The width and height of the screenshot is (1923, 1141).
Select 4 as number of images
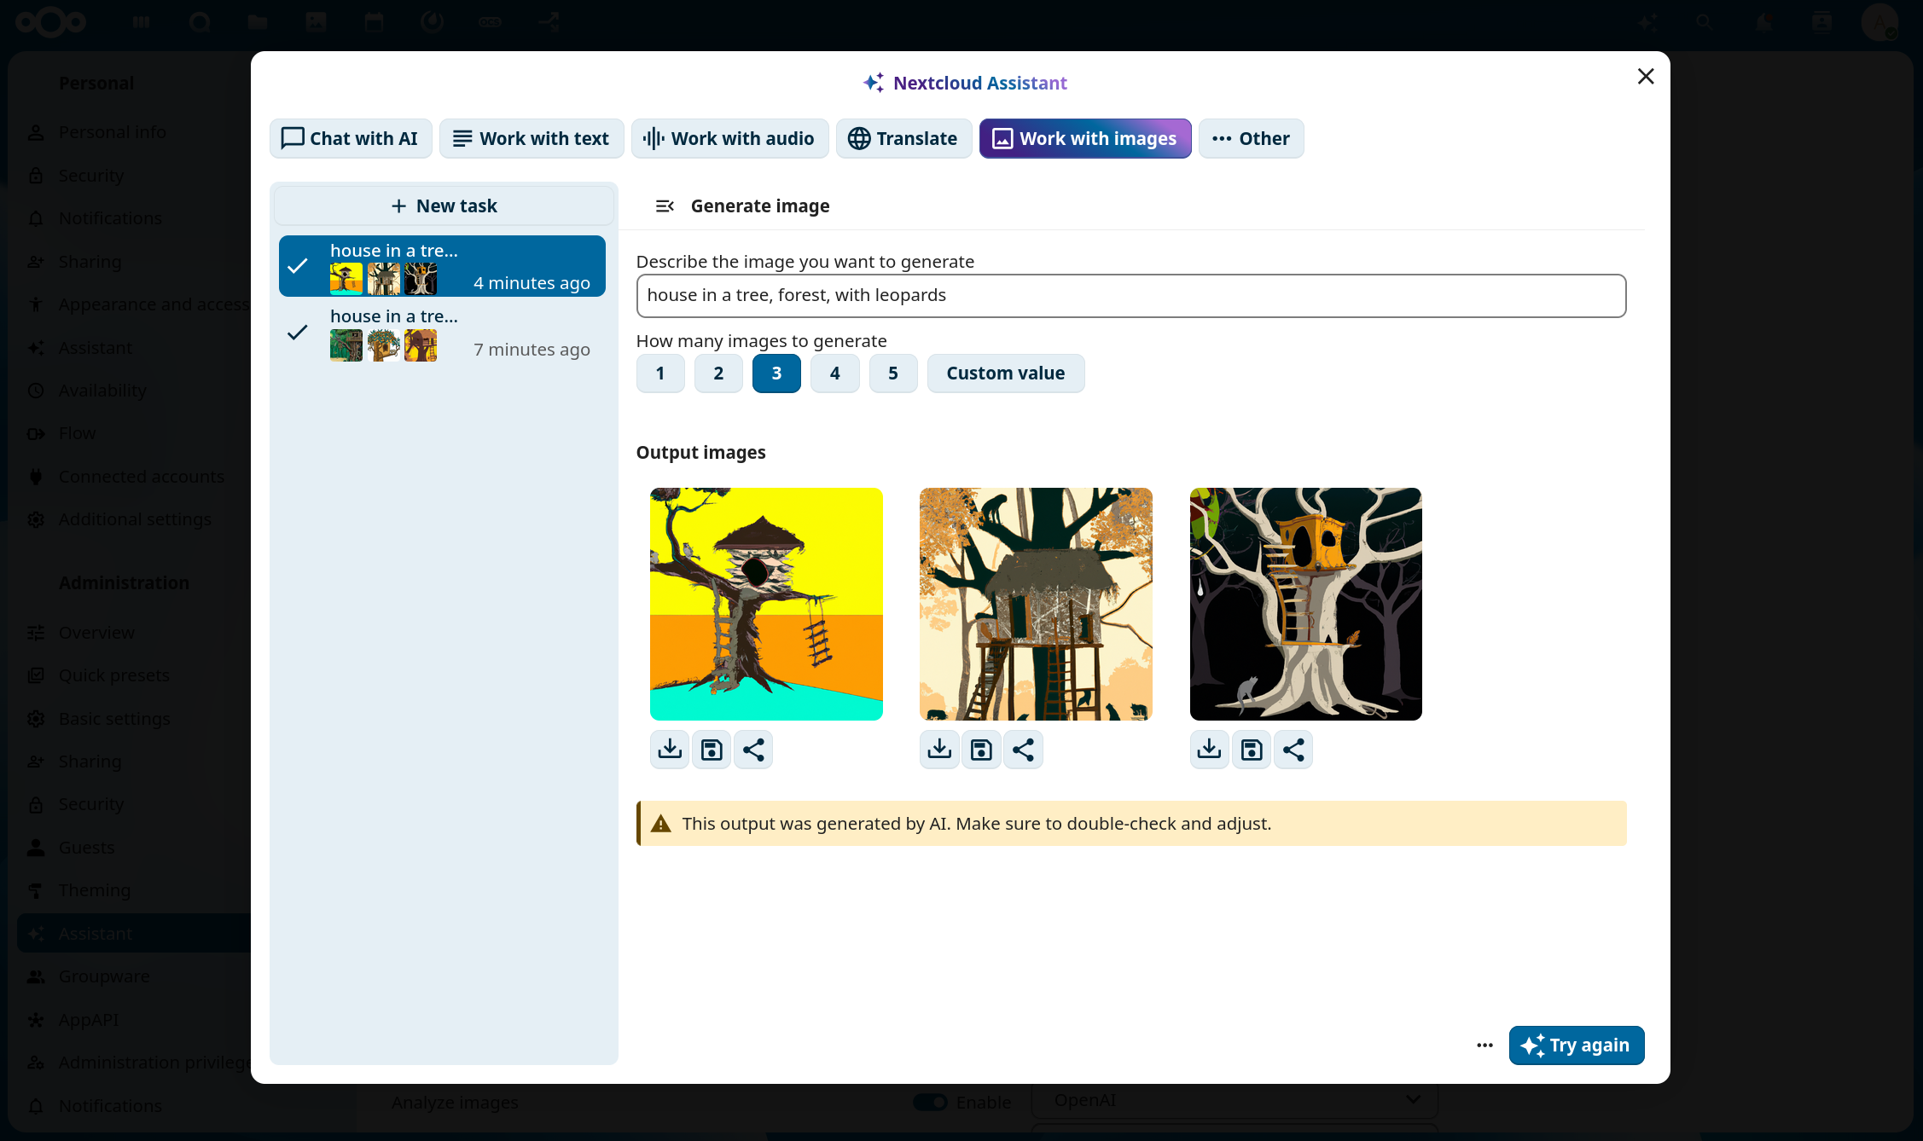[834, 374]
